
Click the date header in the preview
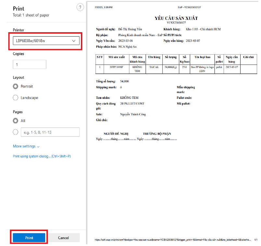[x=101, y=7]
